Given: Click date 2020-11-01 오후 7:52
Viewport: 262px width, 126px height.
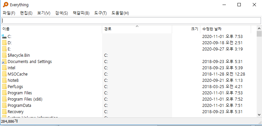Looking at the screenshot, I should coord(223,99).
